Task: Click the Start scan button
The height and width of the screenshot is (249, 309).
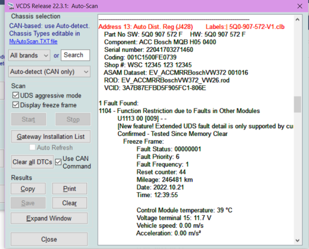Action: point(29,119)
